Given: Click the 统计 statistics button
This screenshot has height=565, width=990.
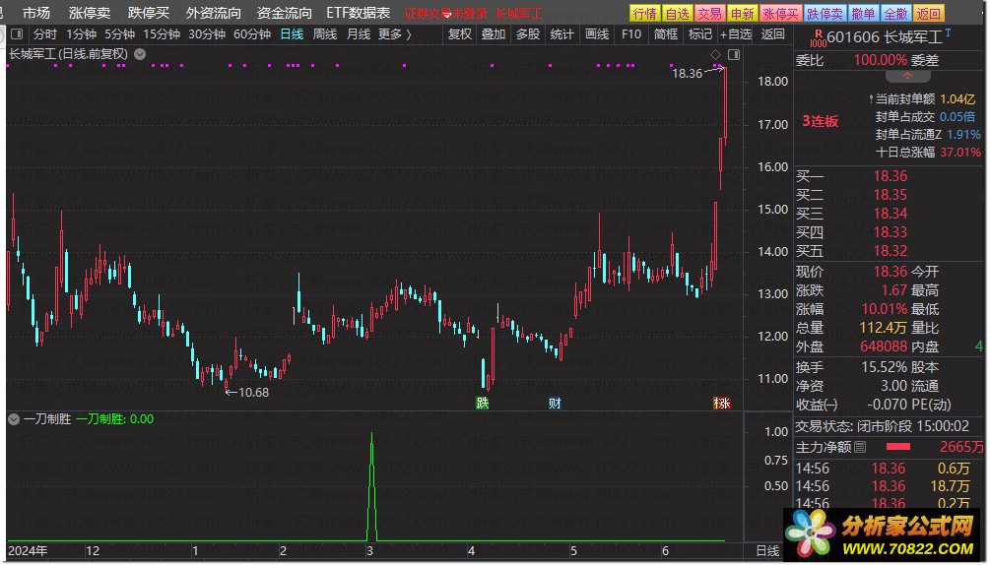Looking at the screenshot, I should [x=561, y=34].
